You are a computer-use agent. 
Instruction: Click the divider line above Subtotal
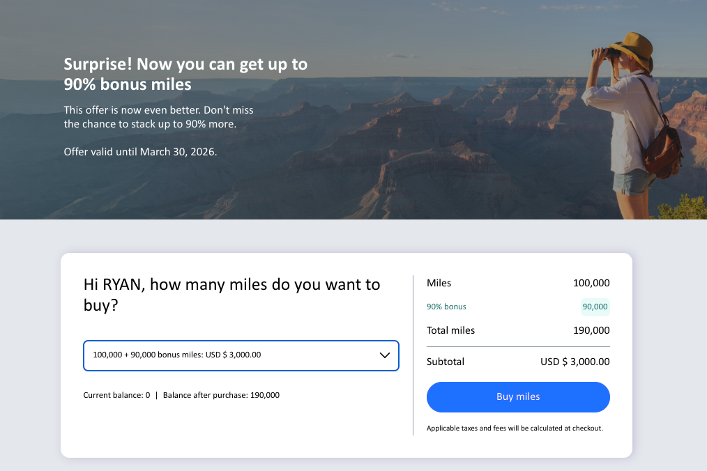(518, 346)
